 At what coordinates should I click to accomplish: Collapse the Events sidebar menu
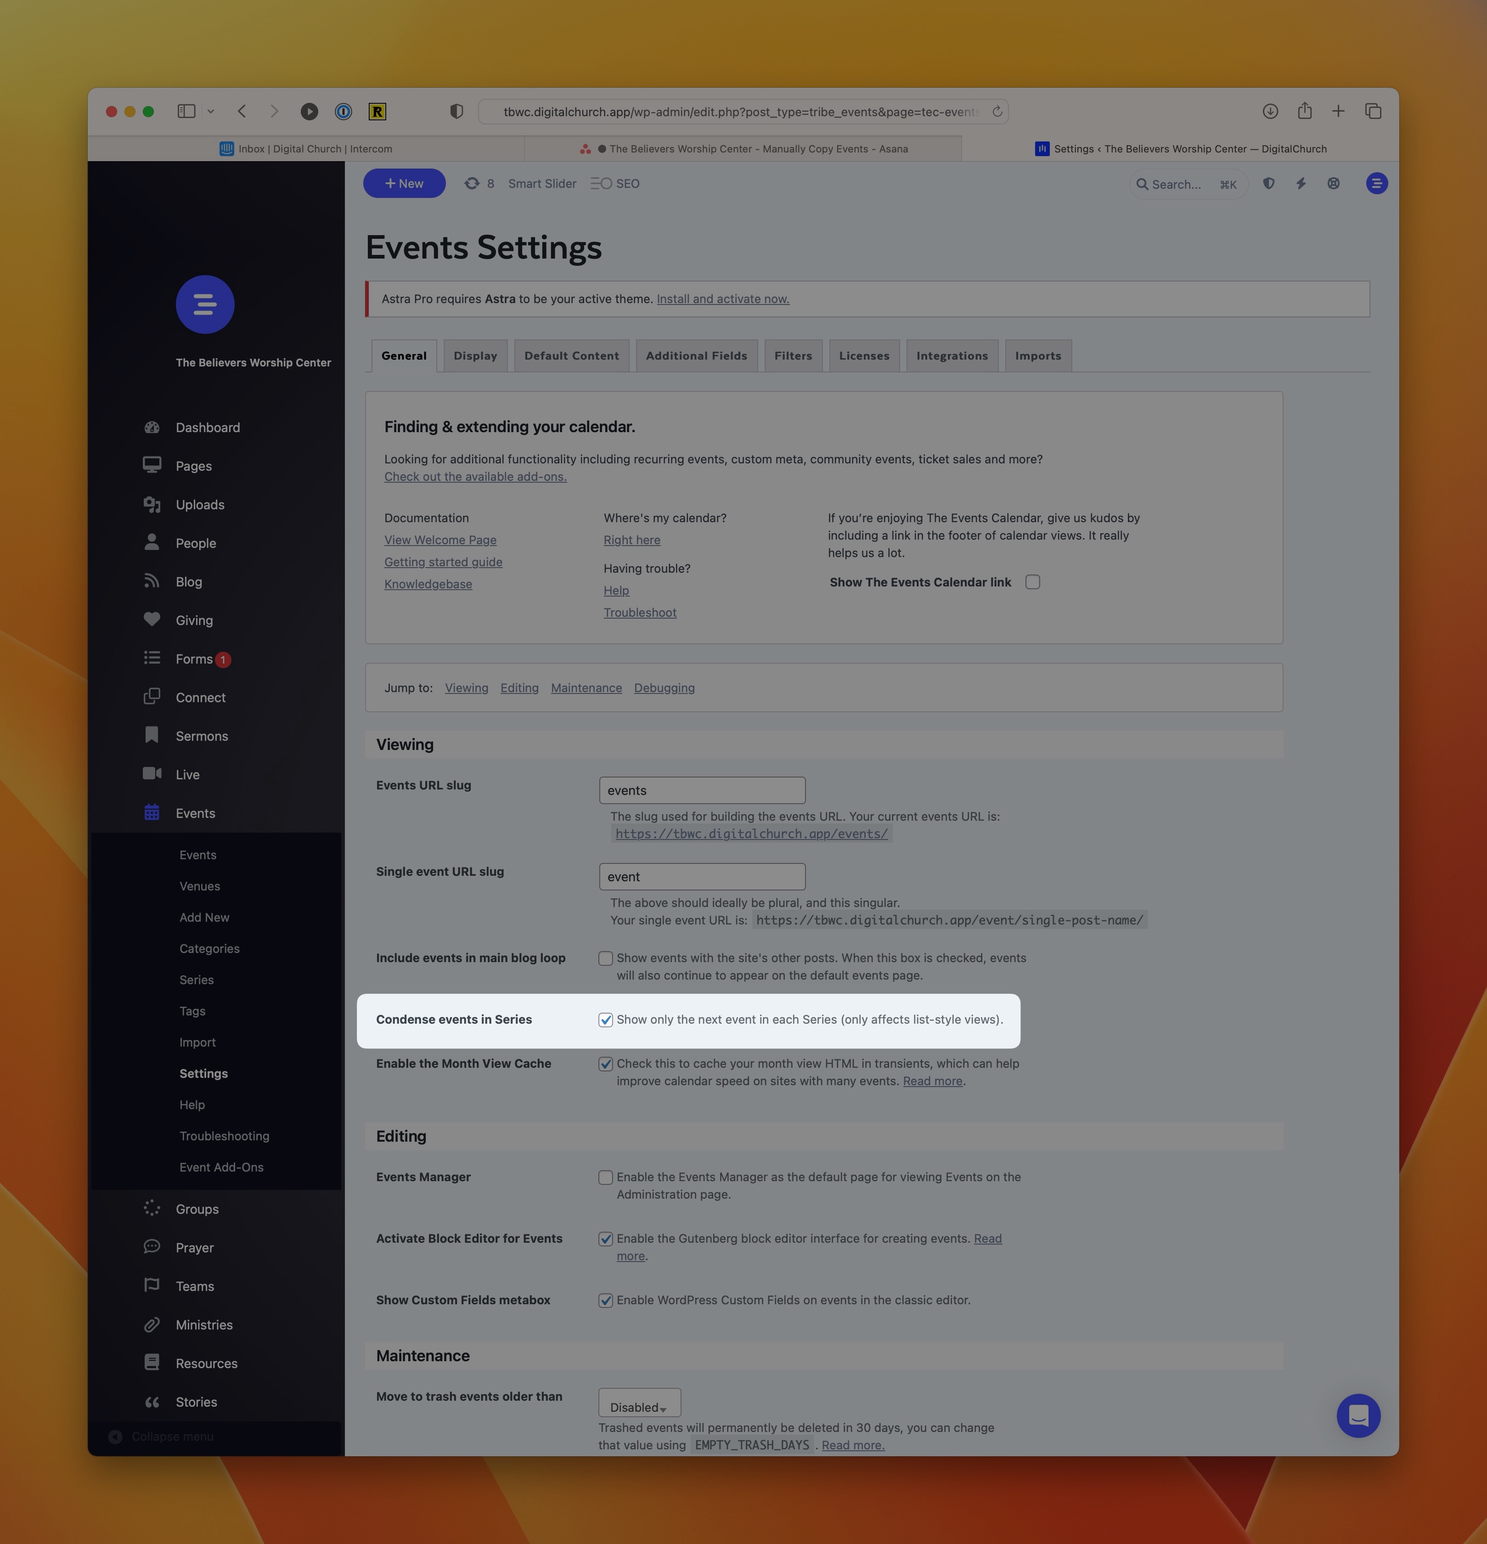[195, 814]
